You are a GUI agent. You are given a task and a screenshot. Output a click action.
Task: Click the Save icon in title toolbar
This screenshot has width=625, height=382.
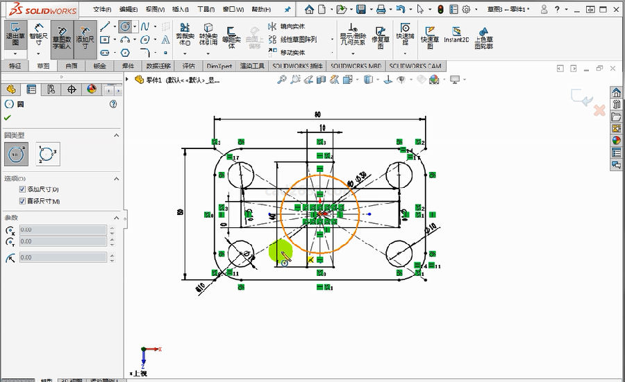pyautogui.click(x=361, y=10)
